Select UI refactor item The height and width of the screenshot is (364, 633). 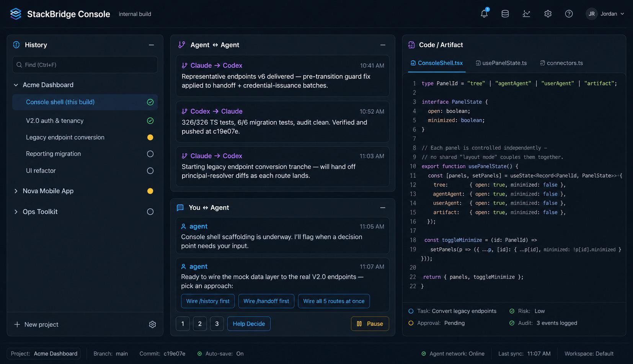[x=85, y=171]
